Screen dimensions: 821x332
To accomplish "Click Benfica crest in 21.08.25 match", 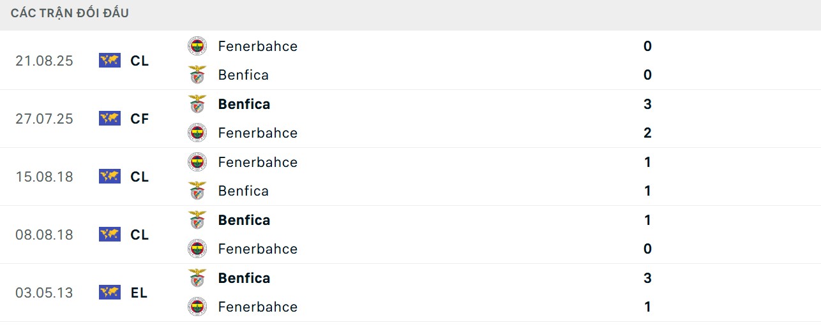I will pyautogui.click(x=197, y=75).
